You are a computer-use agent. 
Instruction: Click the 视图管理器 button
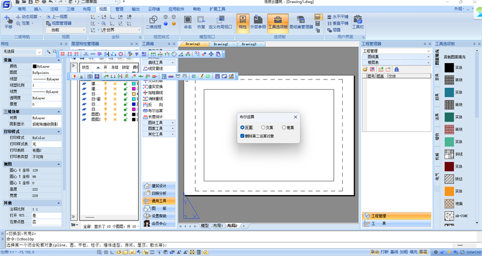tap(59, 23)
